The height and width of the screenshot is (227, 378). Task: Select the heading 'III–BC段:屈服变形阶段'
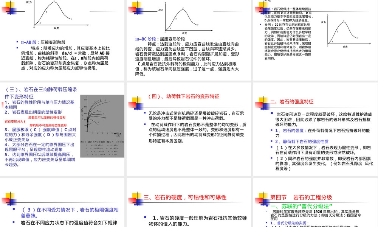160,39
